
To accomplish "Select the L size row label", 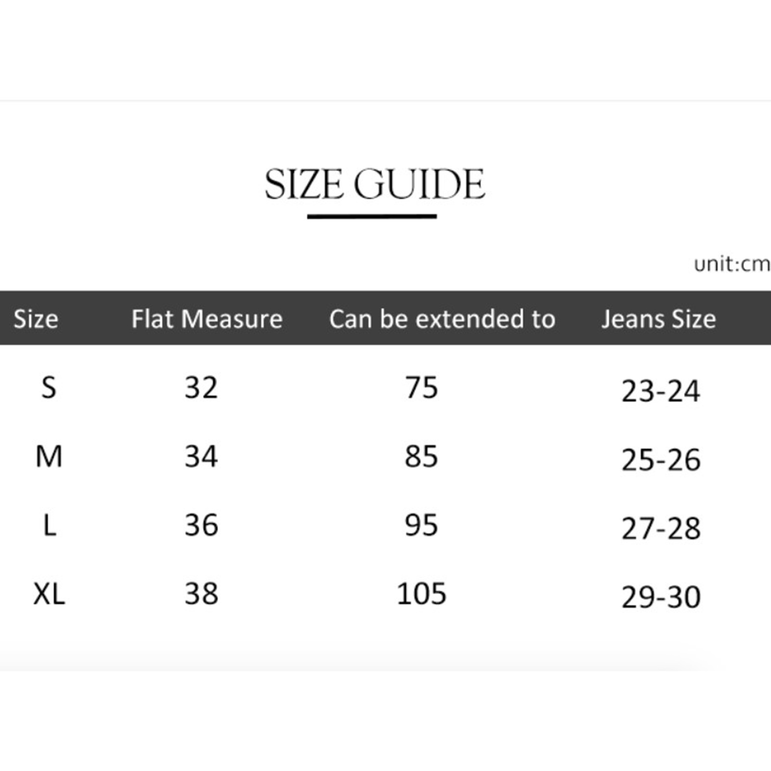I will (50, 525).
